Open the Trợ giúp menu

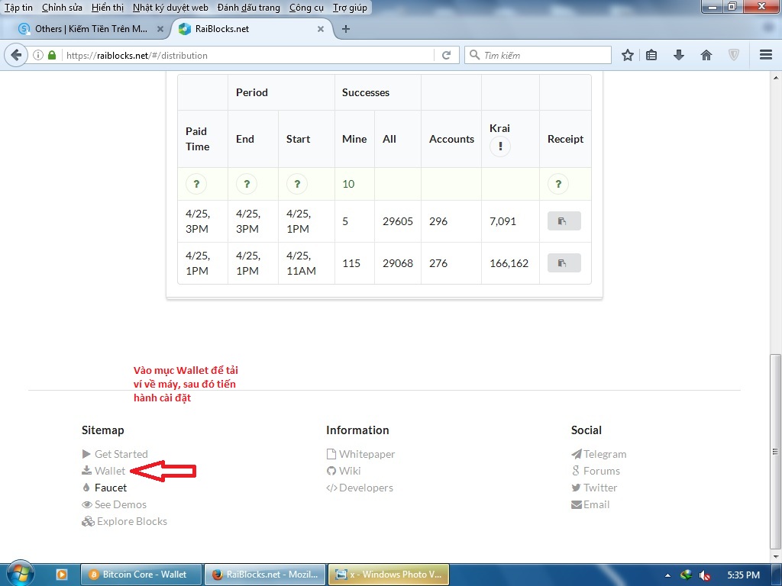[350, 8]
